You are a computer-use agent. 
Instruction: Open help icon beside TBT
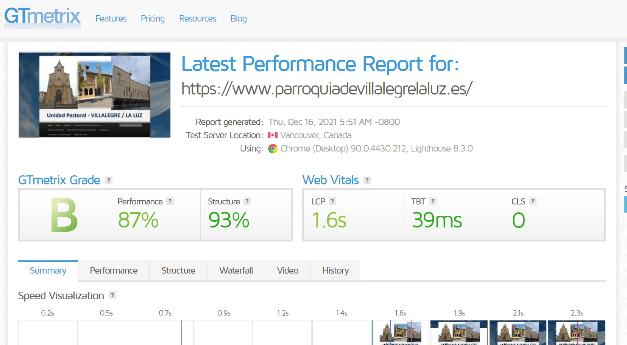click(433, 201)
